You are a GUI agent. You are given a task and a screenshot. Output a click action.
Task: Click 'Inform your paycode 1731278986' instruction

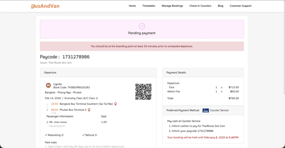[192, 131]
